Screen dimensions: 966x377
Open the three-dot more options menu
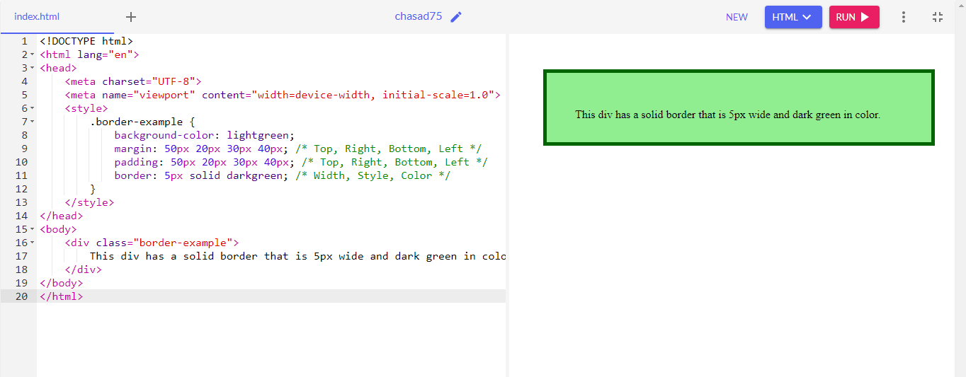click(903, 17)
